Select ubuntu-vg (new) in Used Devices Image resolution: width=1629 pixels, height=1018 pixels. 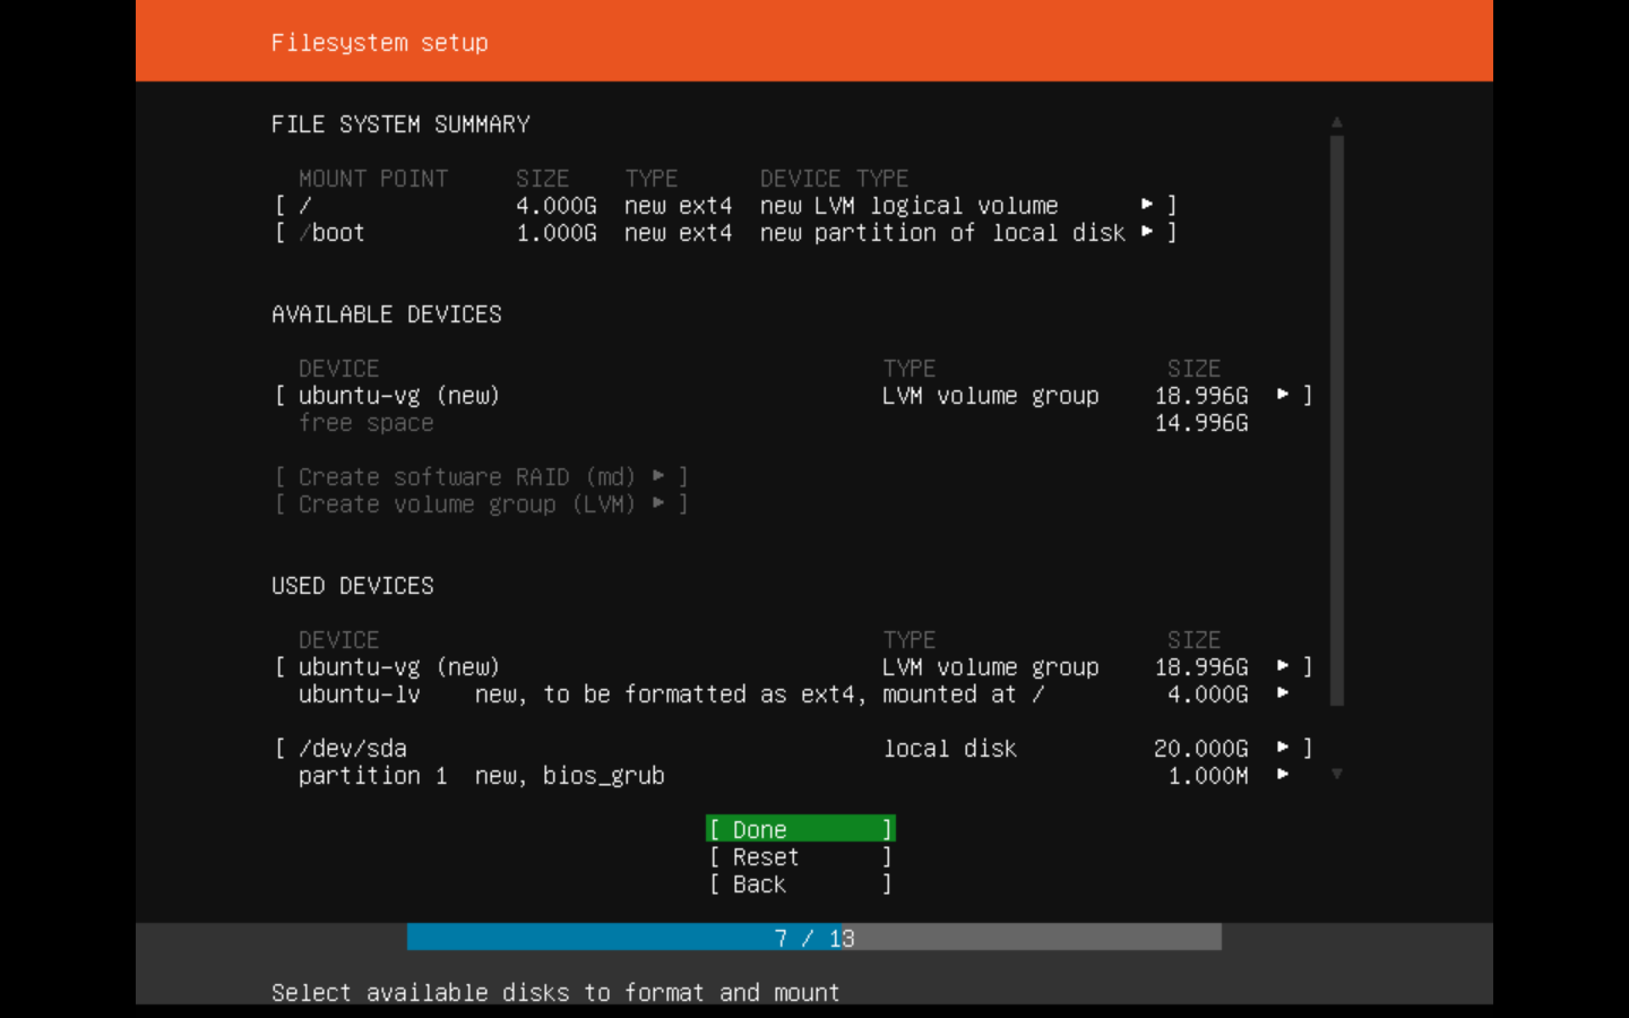[x=794, y=667]
